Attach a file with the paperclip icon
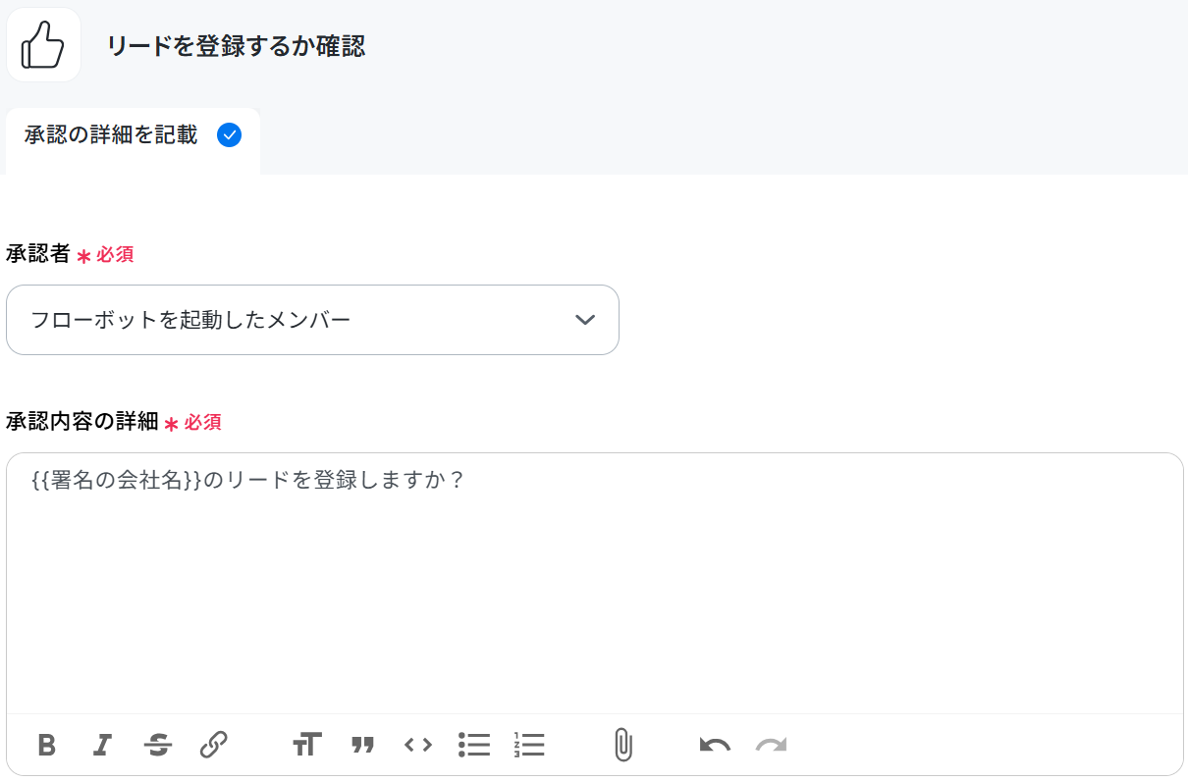This screenshot has height=782, width=1188. pos(622,746)
